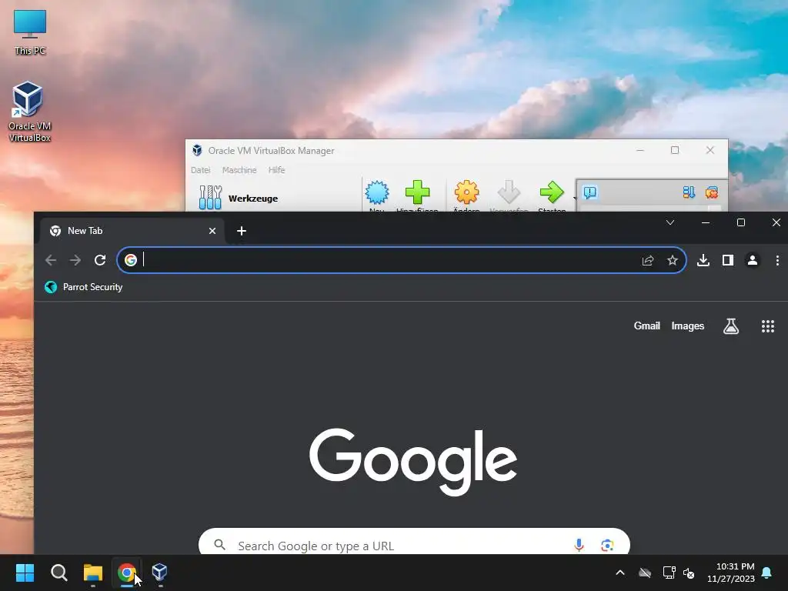Open Chrome three-dot menu
This screenshot has height=591, width=788.
coord(777,260)
